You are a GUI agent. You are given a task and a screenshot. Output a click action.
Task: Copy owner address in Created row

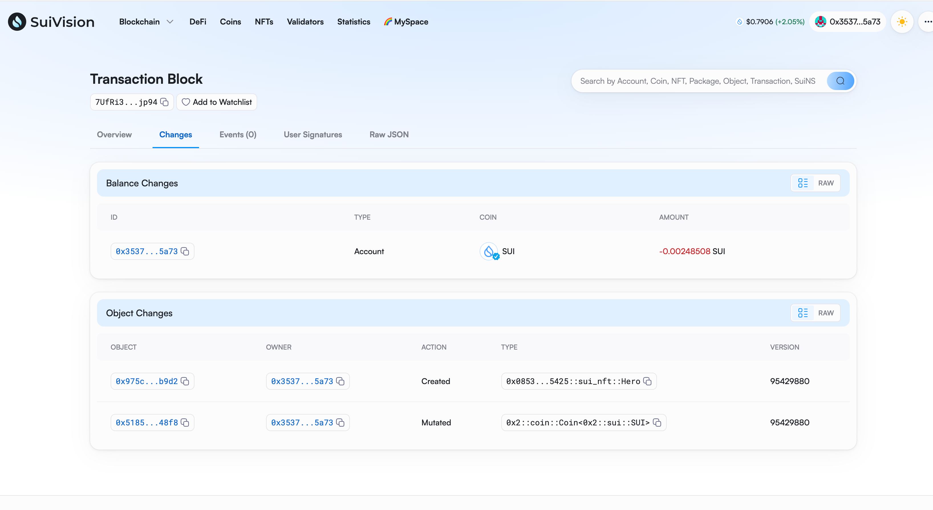click(340, 381)
